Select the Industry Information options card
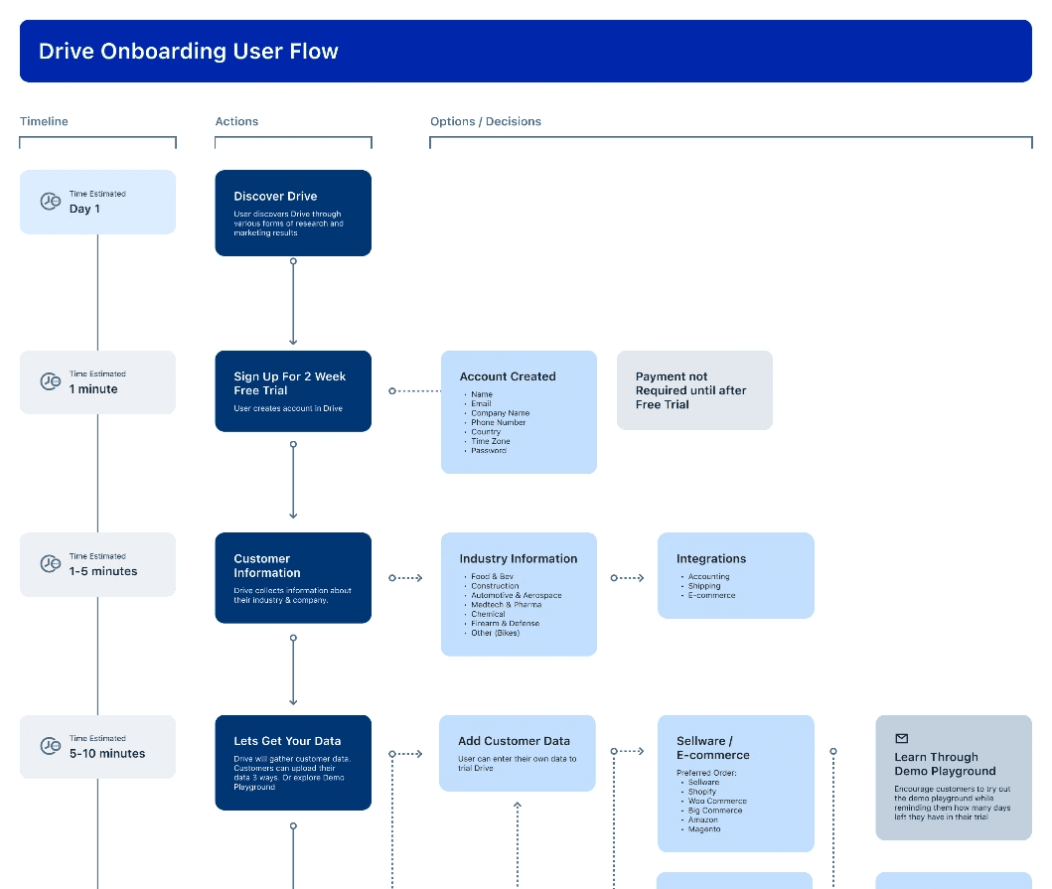Screen dimensions: 1052x889 519,593
